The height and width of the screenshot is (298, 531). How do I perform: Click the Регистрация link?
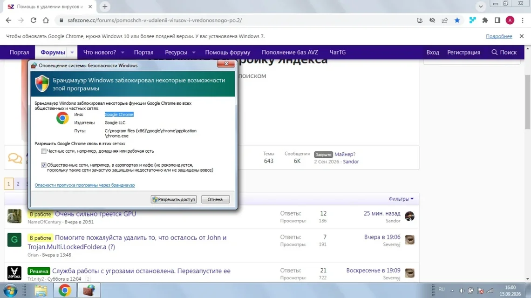pos(463,52)
